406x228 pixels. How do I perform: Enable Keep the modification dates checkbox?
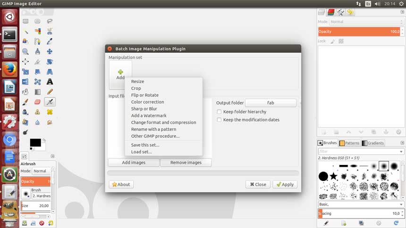(219, 120)
